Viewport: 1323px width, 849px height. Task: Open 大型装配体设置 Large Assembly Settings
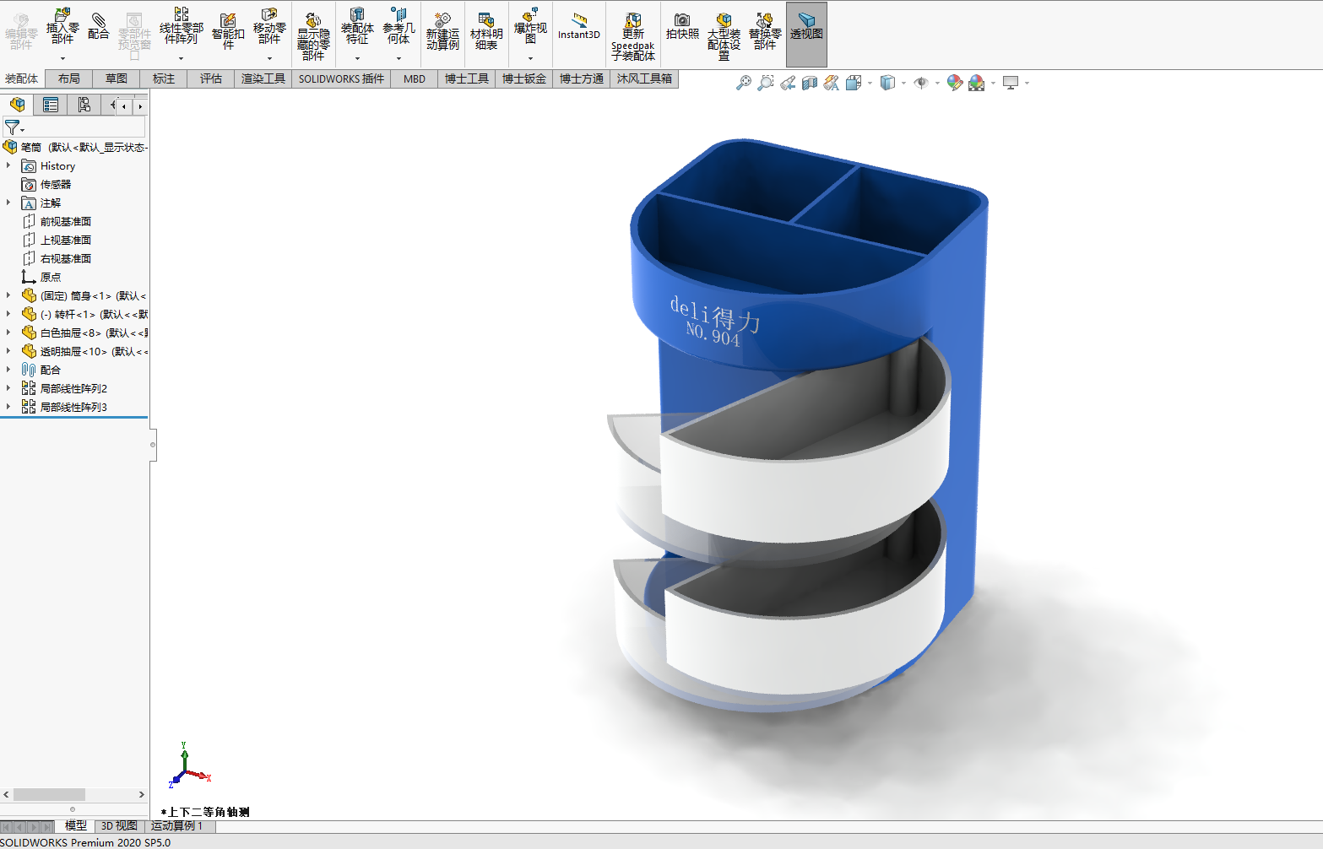[x=724, y=35]
